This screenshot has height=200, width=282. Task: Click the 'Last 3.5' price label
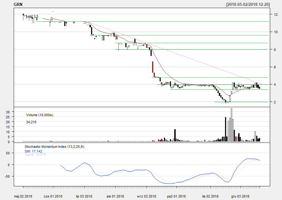pos(32,16)
